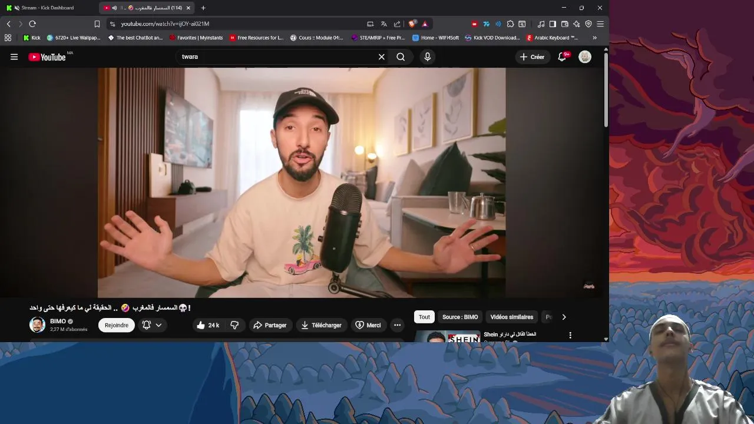
Task: Select the Tout filter chip
Action: point(424,317)
